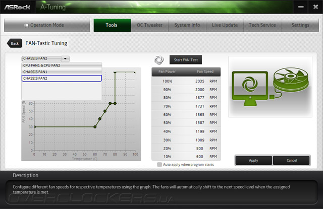Select the curve start point at 0°C
Image resolution: width=323 pixels, height=209 pixels.
(34, 127)
